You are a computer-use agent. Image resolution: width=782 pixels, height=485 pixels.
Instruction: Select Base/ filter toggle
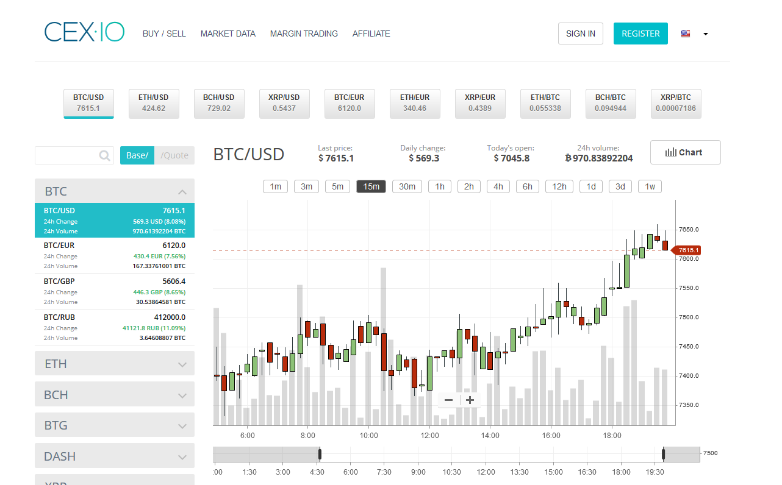pyautogui.click(x=137, y=155)
